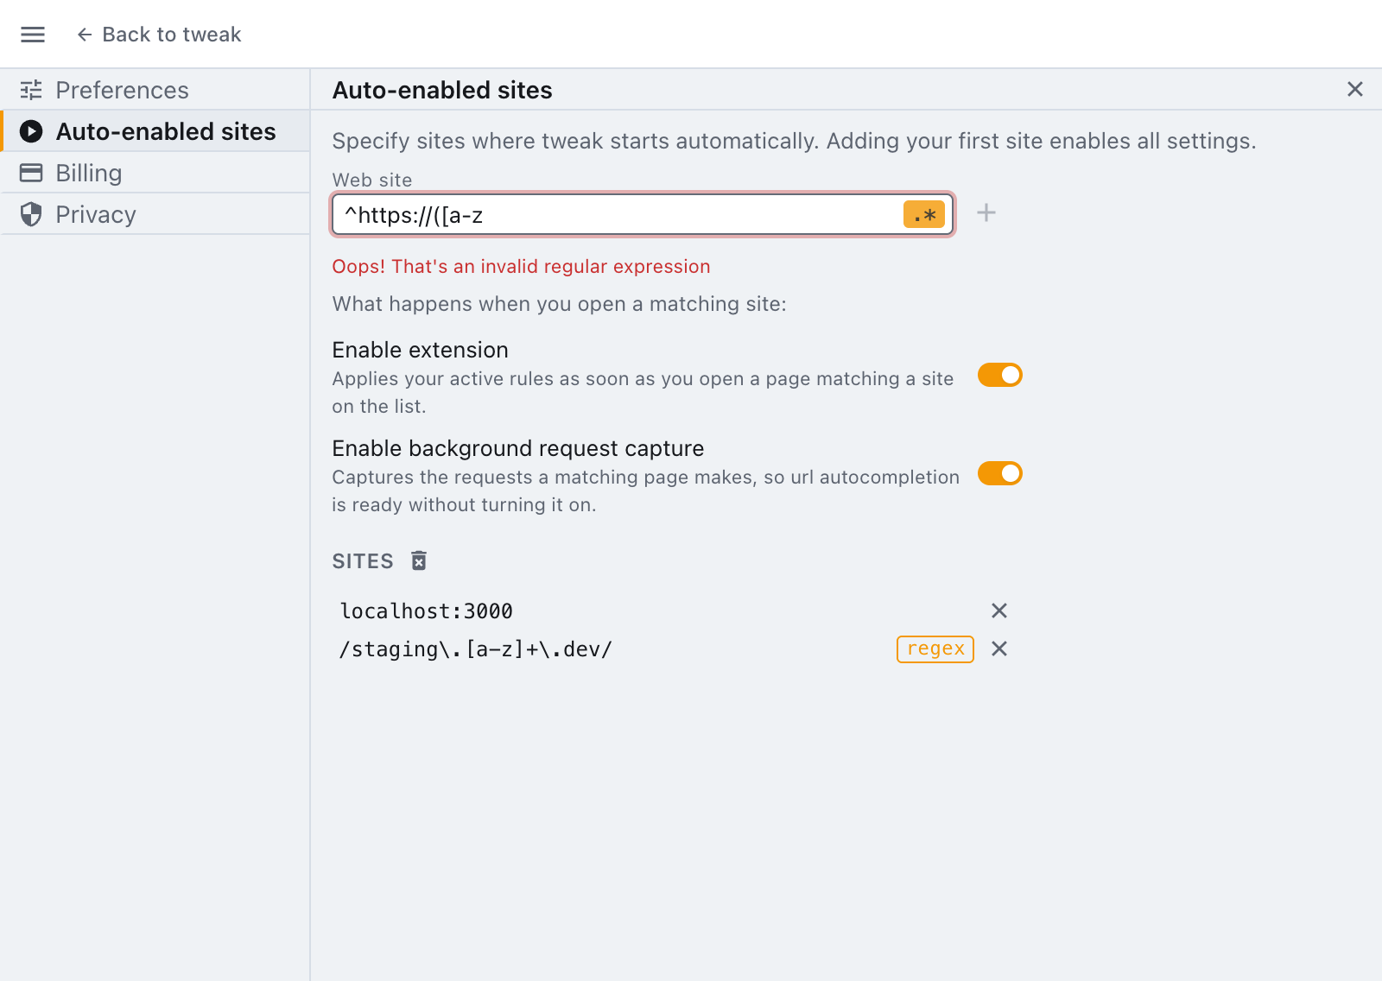Image resolution: width=1382 pixels, height=981 pixels.
Task: Toggle Enable extension switch
Action: click(x=1000, y=375)
